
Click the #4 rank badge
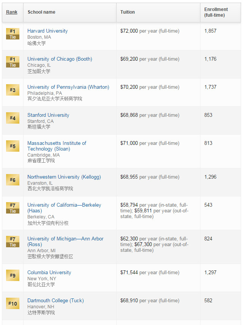pyautogui.click(x=13, y=118)
